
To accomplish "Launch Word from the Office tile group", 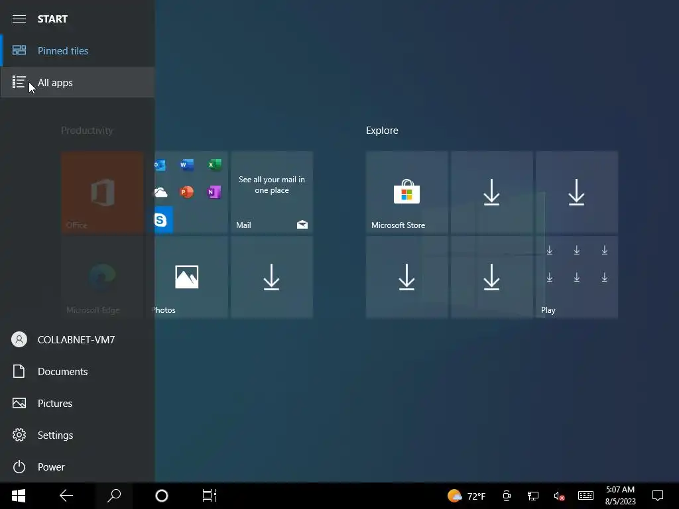I will click(186, 165).
